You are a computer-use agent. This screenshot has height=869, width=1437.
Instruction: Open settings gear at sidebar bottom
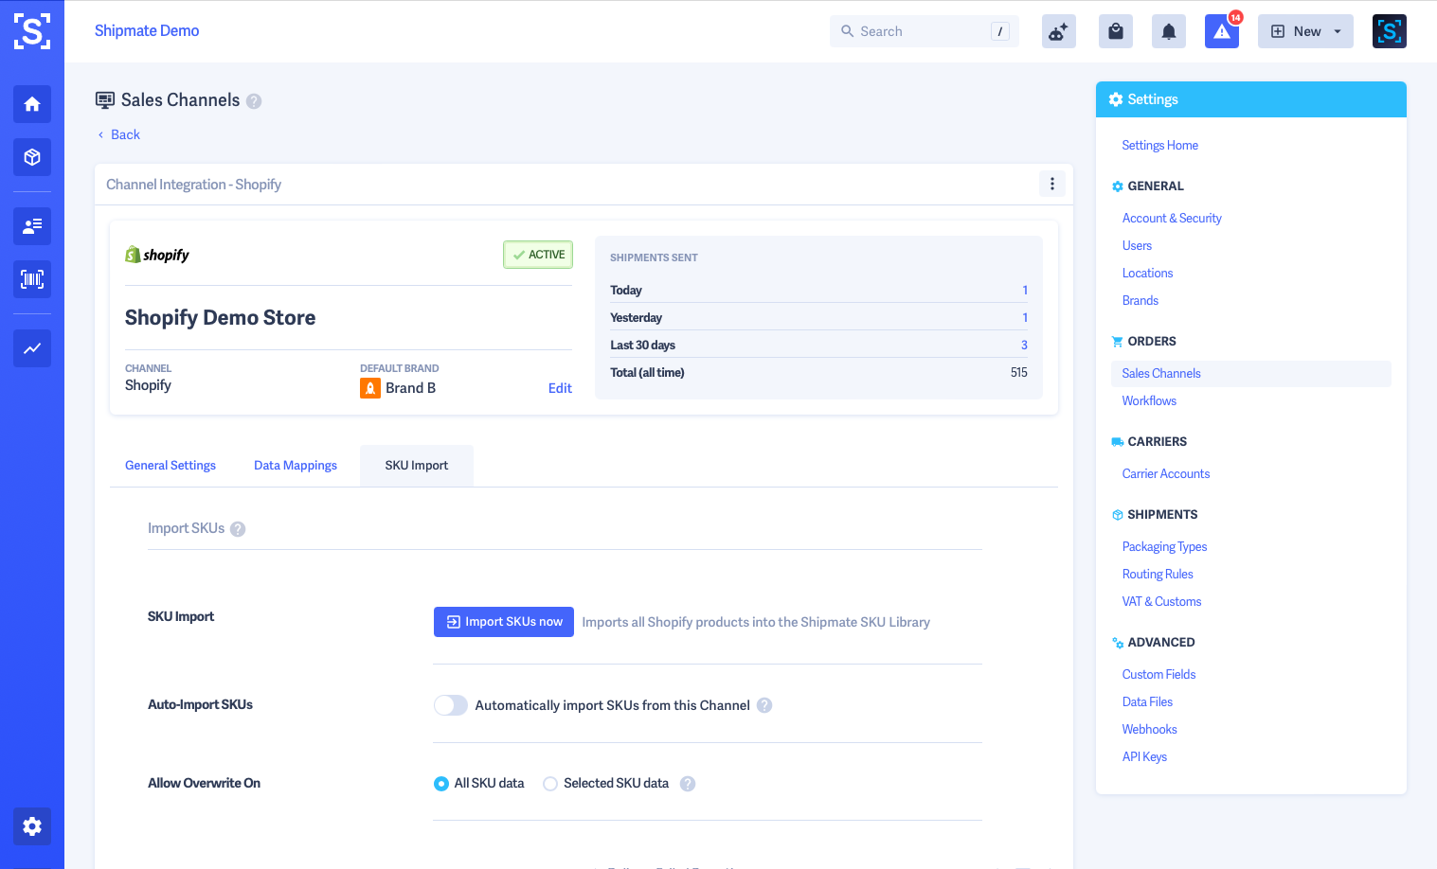[x=32, y=826]
